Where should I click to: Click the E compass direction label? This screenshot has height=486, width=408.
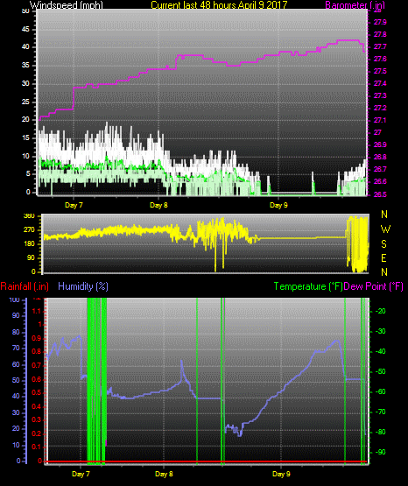click(383, 258)
